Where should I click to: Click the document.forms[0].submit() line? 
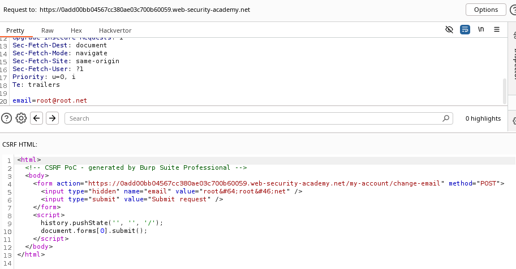(94, 231)
